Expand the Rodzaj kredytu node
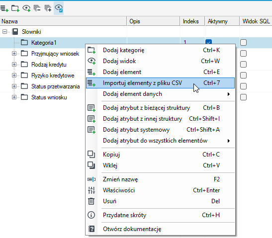Viewport: 272px width, 238px height. click(14, 64)
